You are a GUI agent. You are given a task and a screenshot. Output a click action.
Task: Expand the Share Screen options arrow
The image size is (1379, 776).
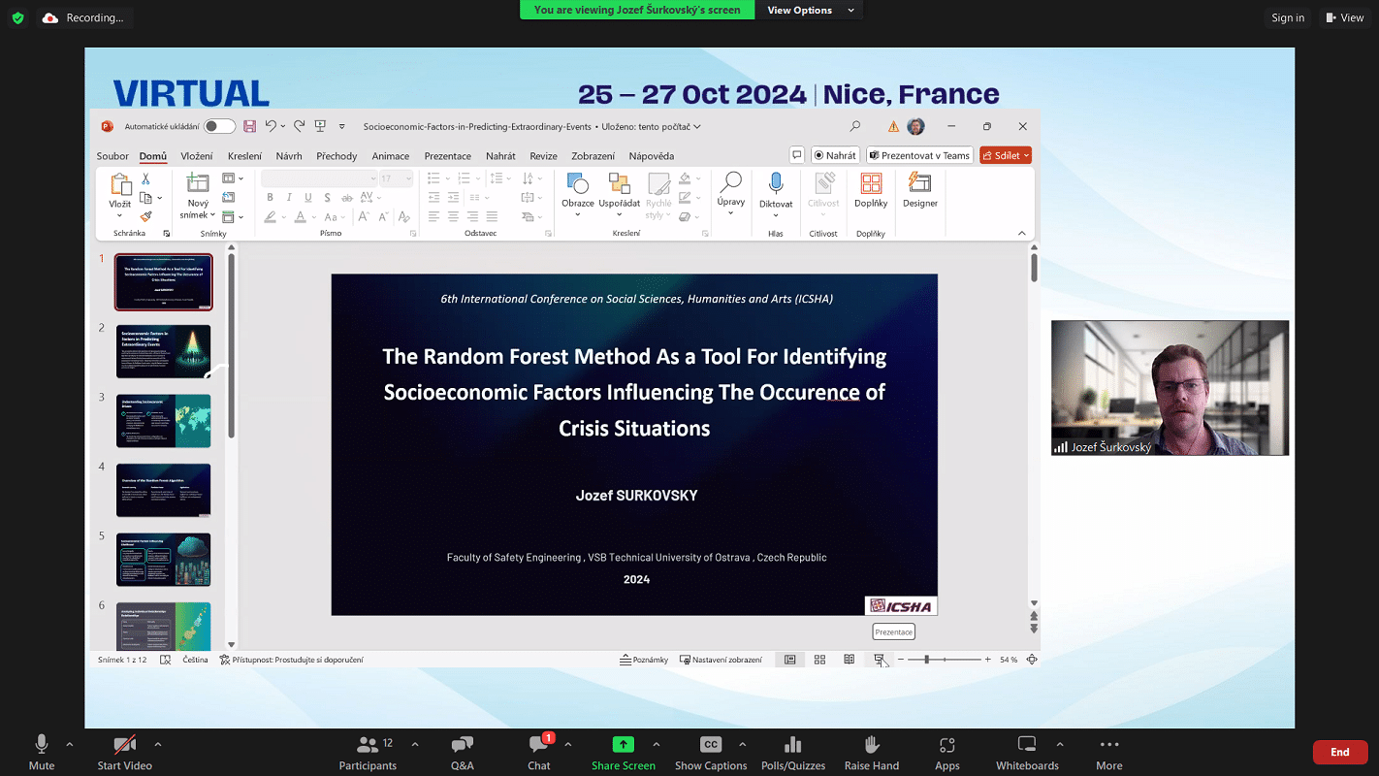pyautogui.click(x=657, y=744)
